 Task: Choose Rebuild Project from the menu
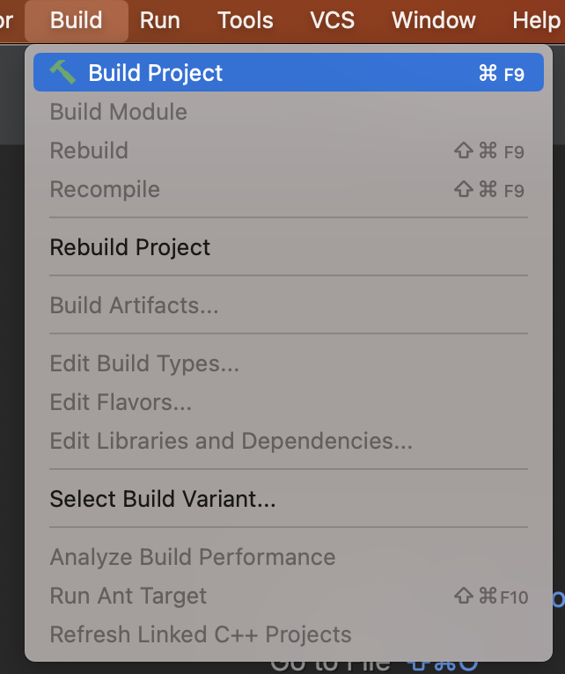pos(130,247)
